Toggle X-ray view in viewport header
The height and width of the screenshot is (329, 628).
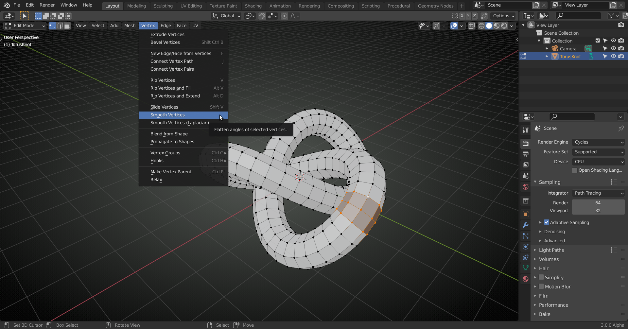[471, 26]
